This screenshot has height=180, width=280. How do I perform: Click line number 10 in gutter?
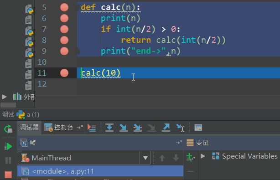(x=42, y=62)
